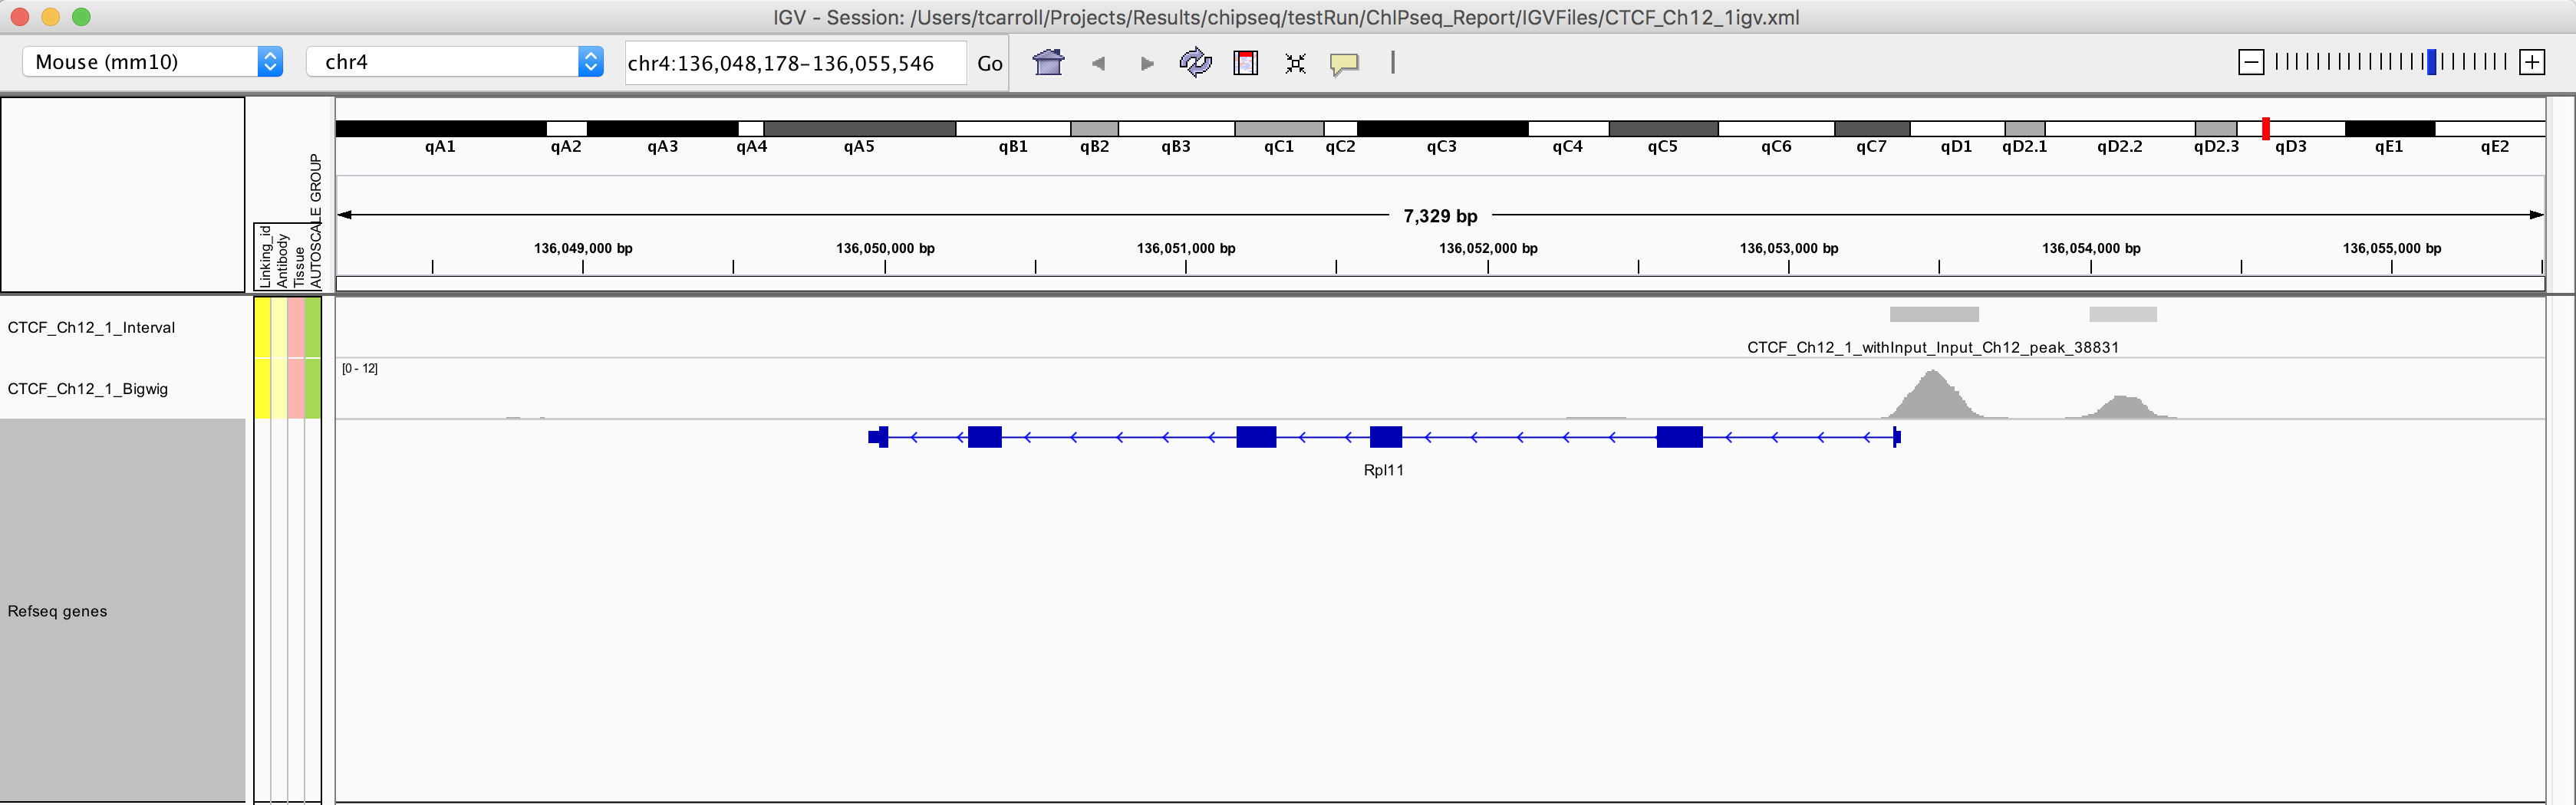This screenshot has width=2576, height=805.
Task: Click the AUTOSCALE GROUP attribute column header
Action: 315,221
